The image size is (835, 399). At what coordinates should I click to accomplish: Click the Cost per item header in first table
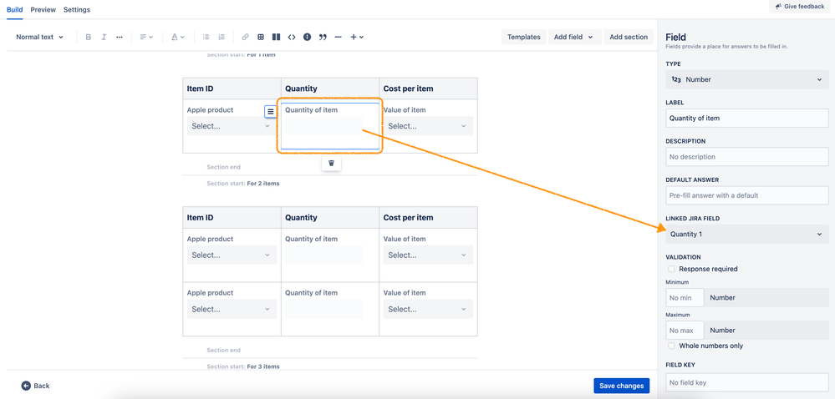click(409, 88)
